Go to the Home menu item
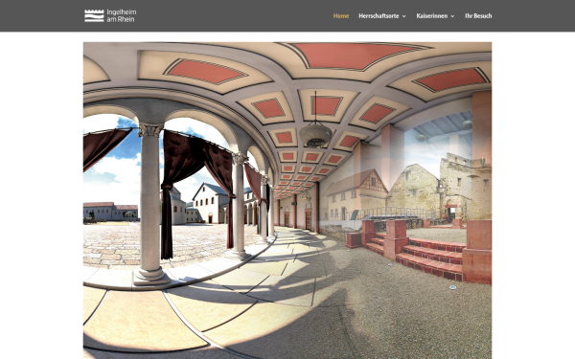575x359 pixels. click(341, 15)
